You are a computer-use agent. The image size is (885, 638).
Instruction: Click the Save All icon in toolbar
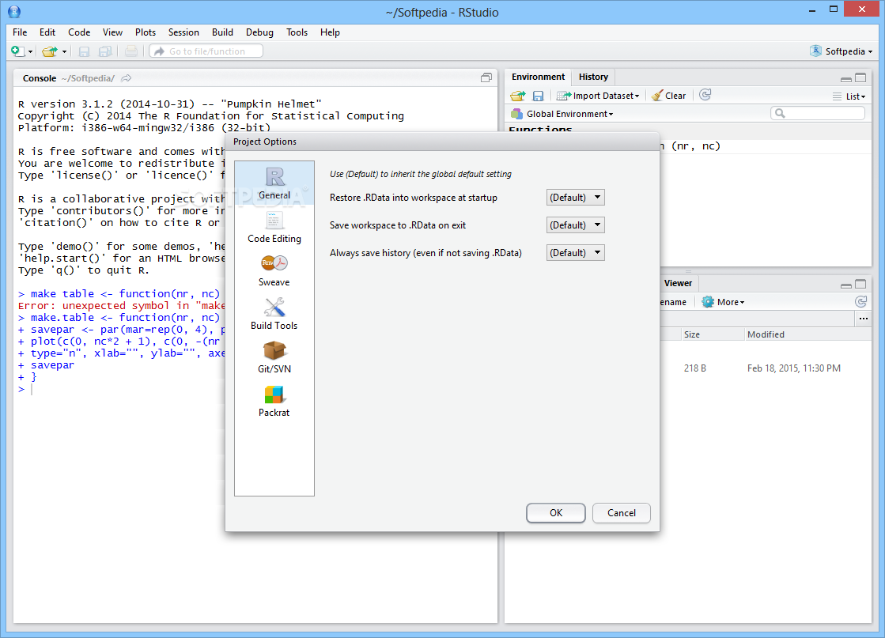105,51
